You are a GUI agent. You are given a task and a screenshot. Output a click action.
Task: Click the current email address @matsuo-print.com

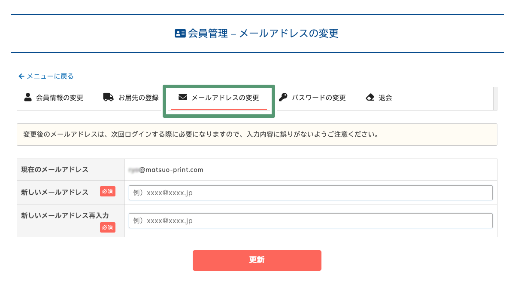coord(166,170)
